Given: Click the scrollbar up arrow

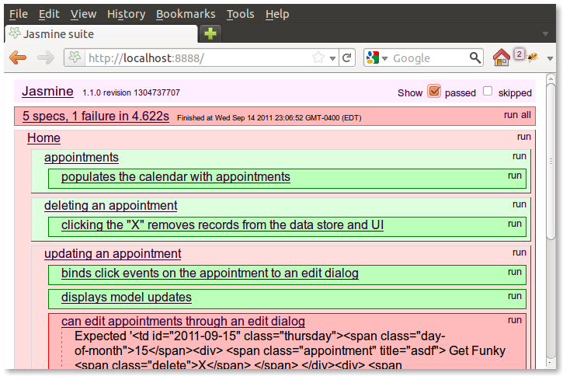Looking at the screenshot, I should coord(551,78).
